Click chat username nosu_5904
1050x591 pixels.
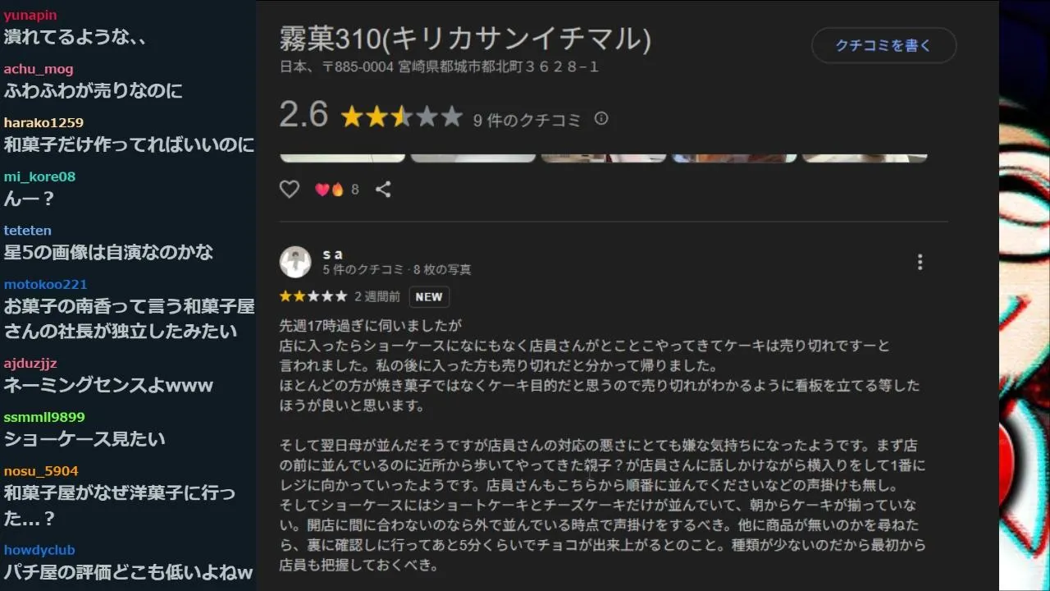tap(41, 471)
